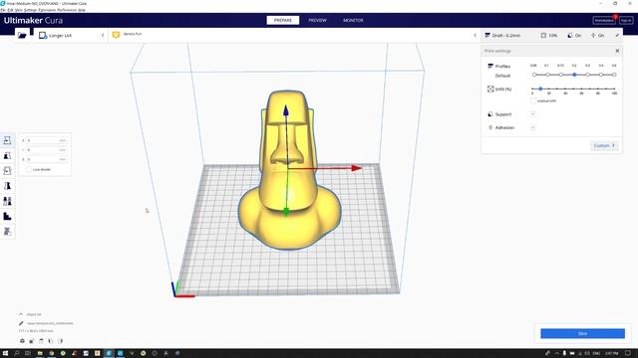Select the Rotate tool
The height and width of the screenshot is (358, 638).
click(x=7, y=171)
